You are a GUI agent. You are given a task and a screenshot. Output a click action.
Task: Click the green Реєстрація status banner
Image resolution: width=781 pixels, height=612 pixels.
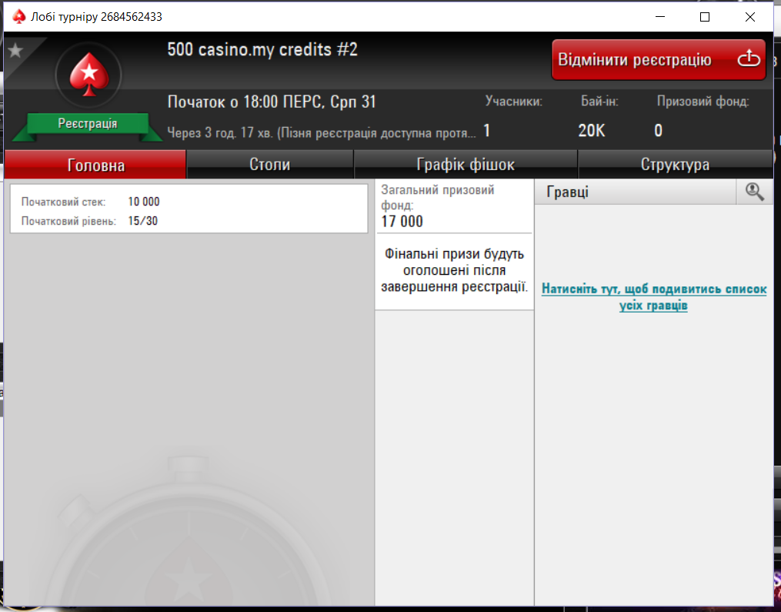88,124
